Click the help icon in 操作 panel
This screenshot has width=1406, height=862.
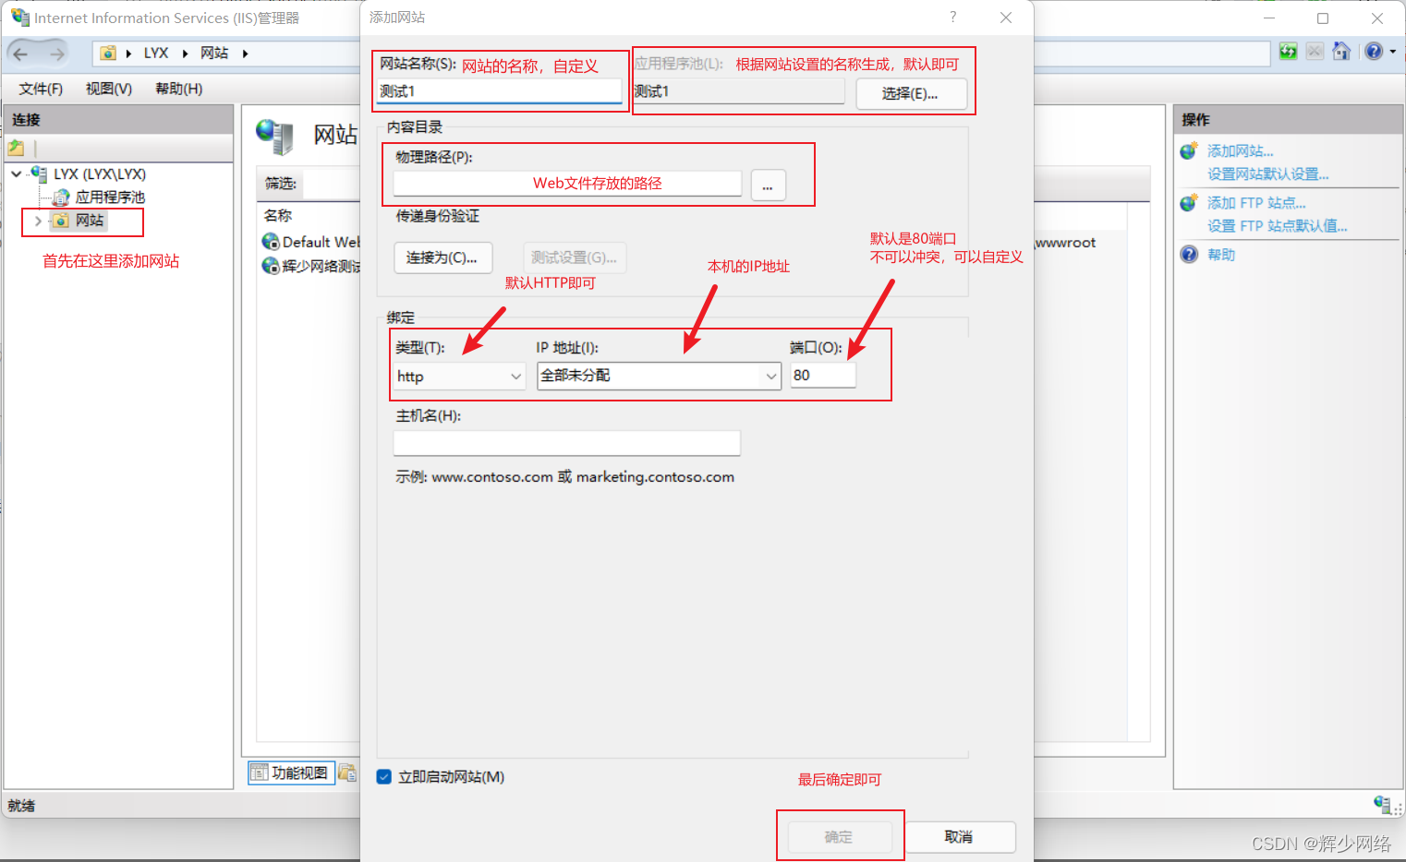coord(1189,254)
